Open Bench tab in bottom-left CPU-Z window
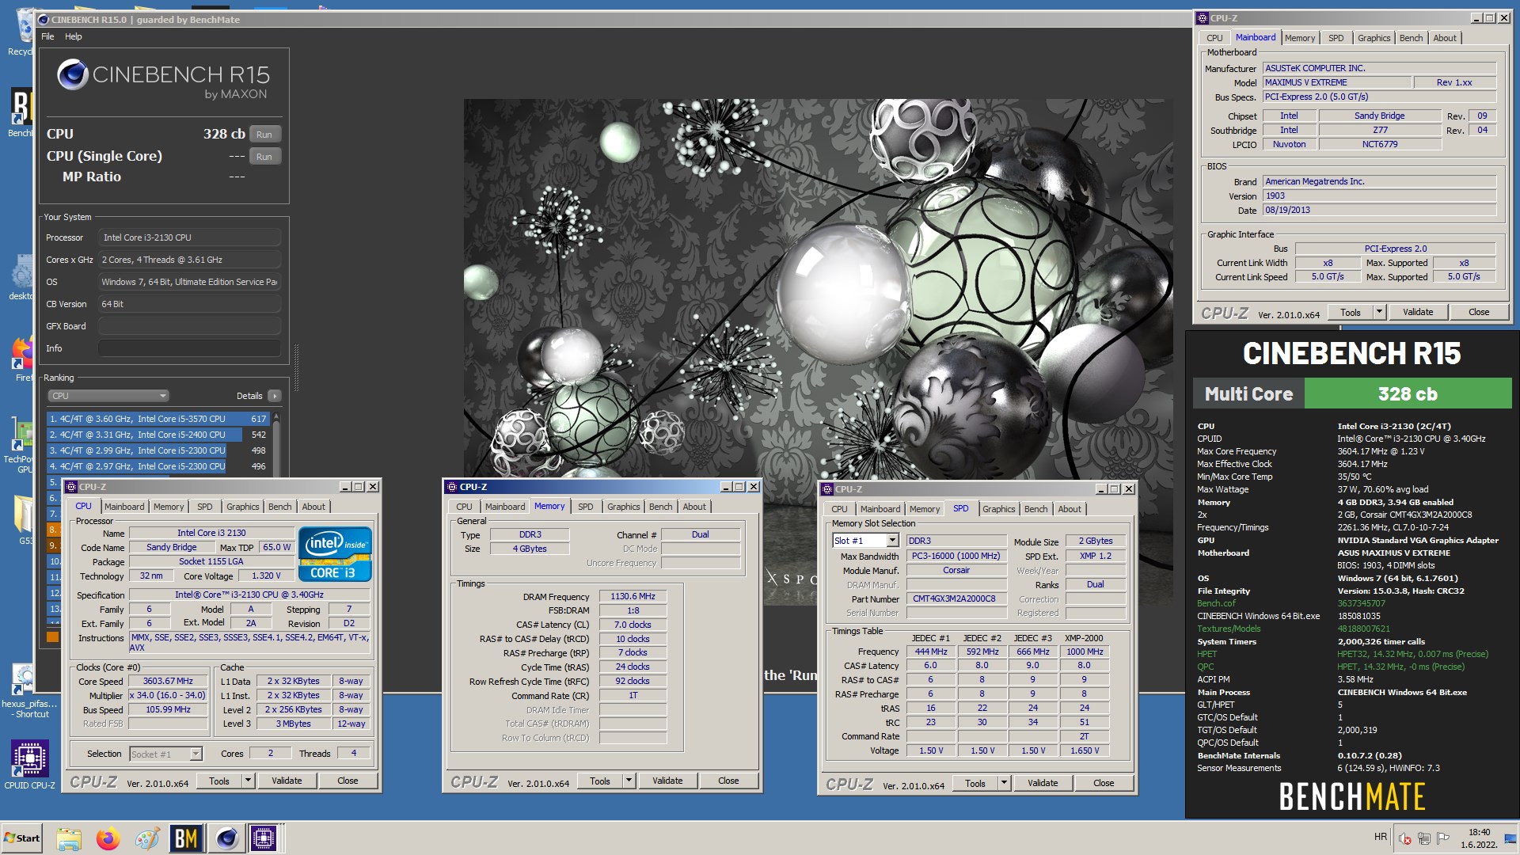This screenshot has height=855, width=1520. [x=279, y=507]
